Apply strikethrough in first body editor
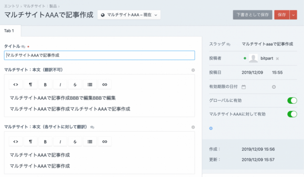Viewport: 304px width, 177px height. (x=75, y=84)
